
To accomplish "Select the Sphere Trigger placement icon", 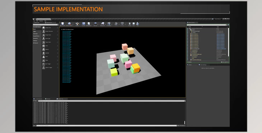I will click(x=44, y=68).
